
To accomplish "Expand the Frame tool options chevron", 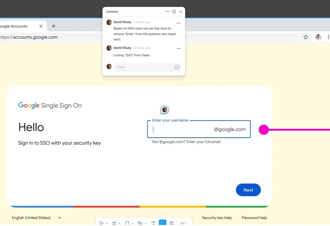I will tap(119, 224).
